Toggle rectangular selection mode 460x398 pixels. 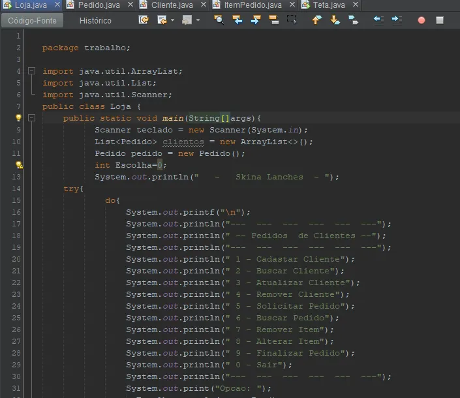(x=292, y=20)
